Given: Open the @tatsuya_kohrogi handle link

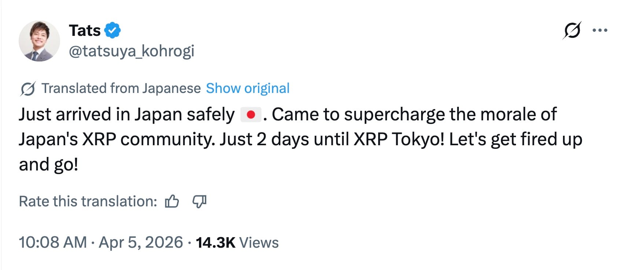Looking at the screenshot, I should tap(132, 51).
